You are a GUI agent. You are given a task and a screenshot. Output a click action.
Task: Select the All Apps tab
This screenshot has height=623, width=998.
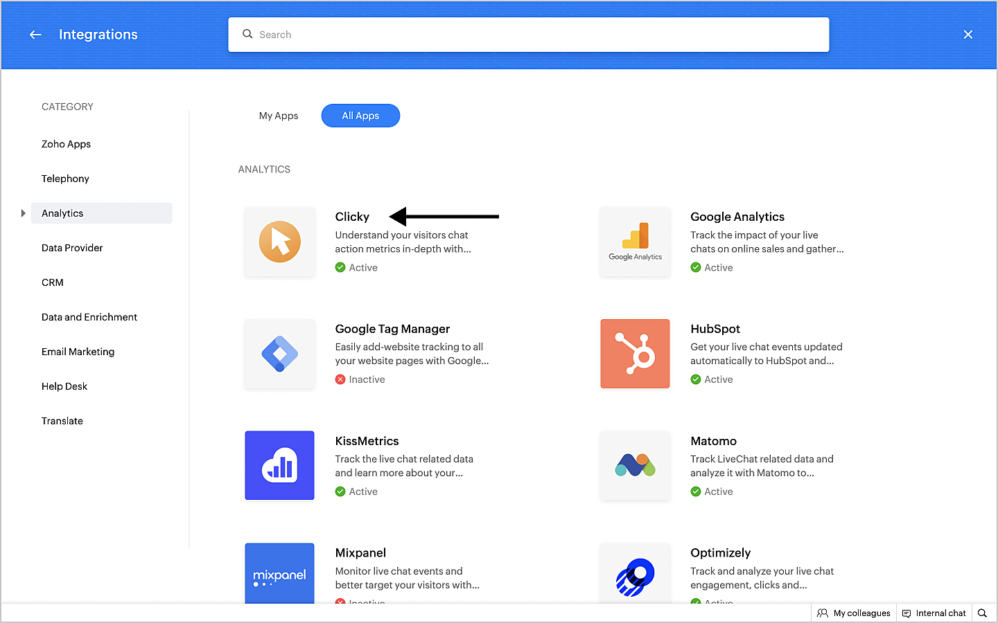(x=360, y=116)
